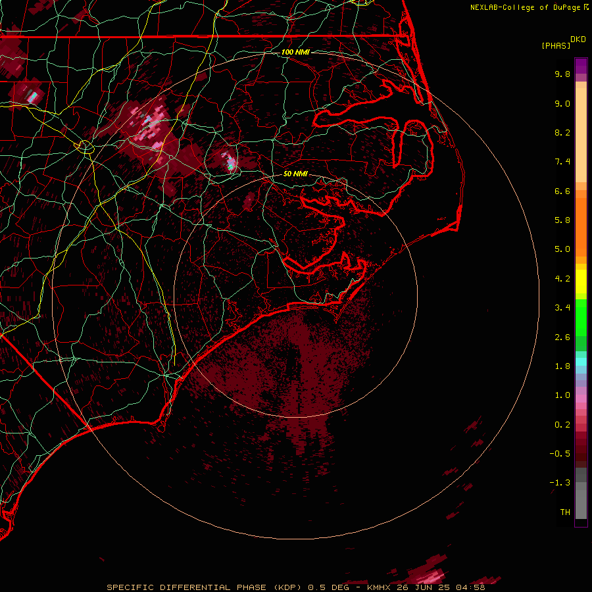Click the -0.5 value on color scale
This screenshot has width=592, height=592.
(560, 454)
